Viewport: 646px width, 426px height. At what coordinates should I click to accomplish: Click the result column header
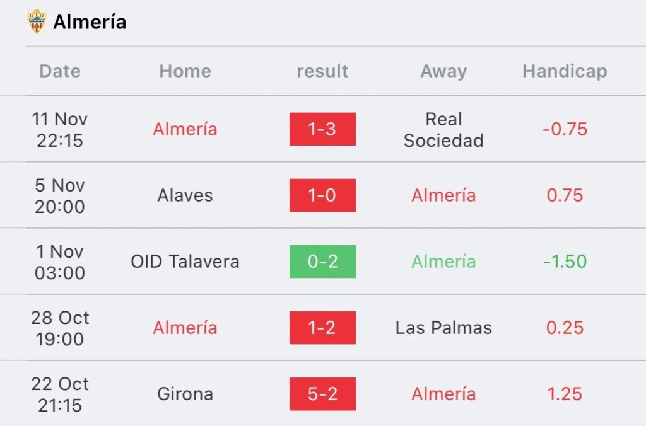click(322, 71)
